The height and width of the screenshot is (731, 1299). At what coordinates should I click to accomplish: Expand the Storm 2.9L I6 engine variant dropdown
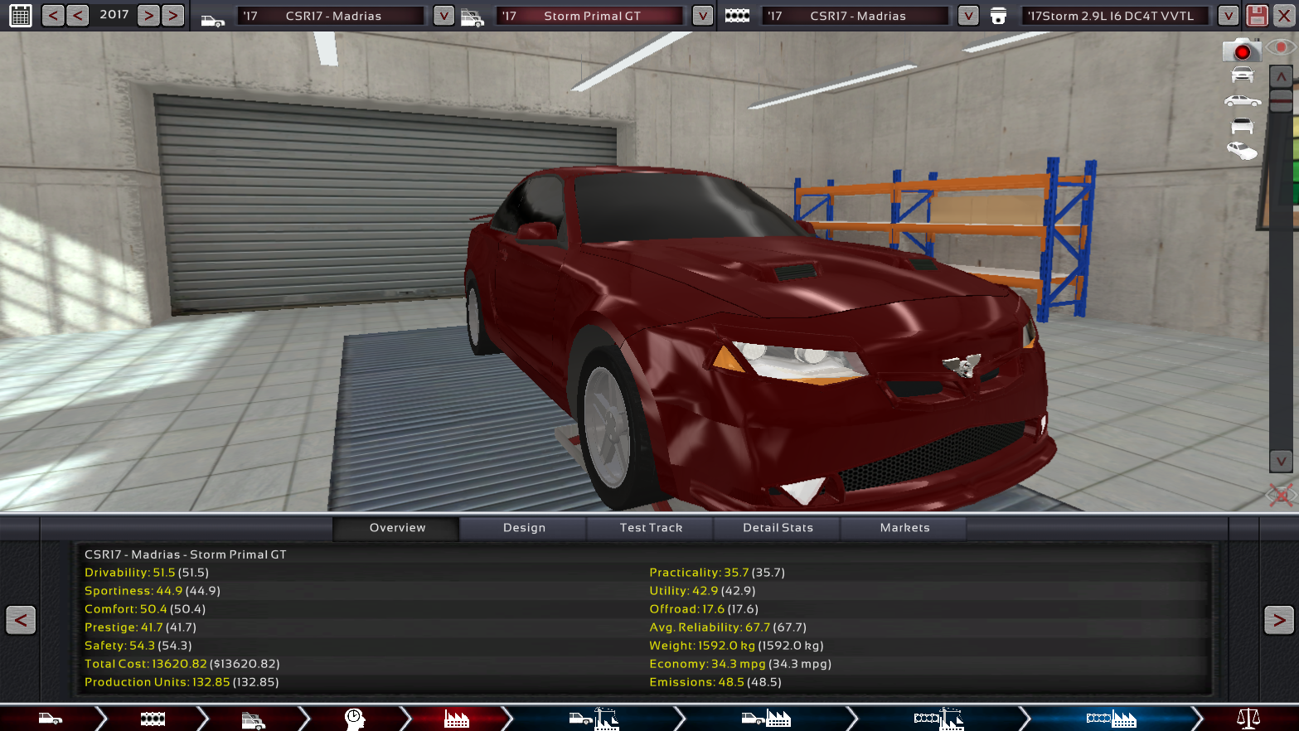pos(1228,16)
